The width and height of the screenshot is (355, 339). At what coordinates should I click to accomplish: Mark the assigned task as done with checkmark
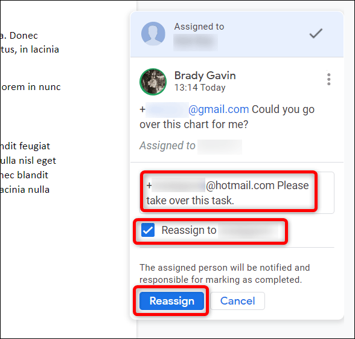pos(316,34)
